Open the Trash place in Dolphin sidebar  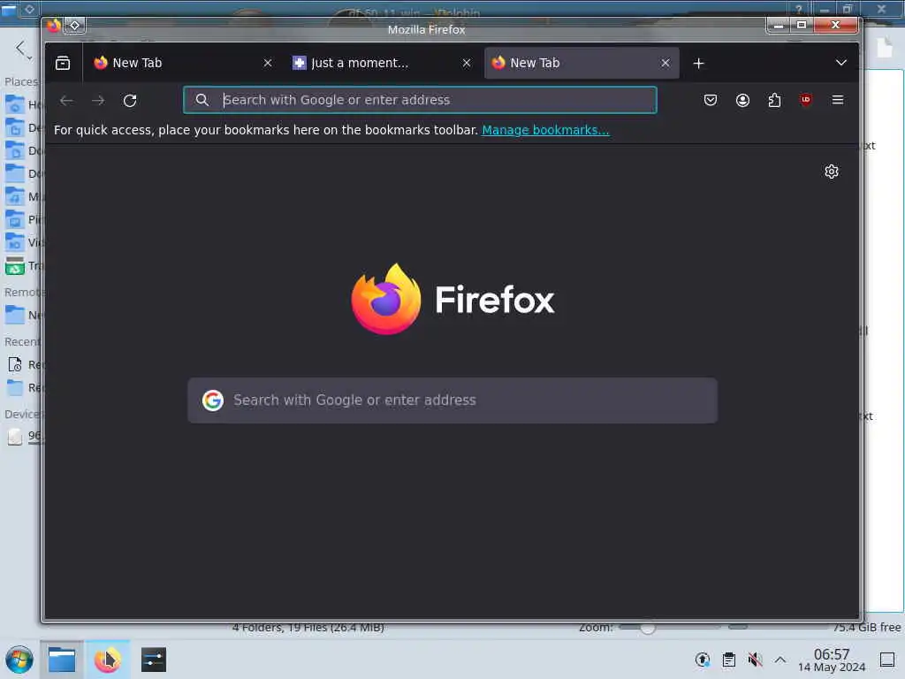coord(23,265)
